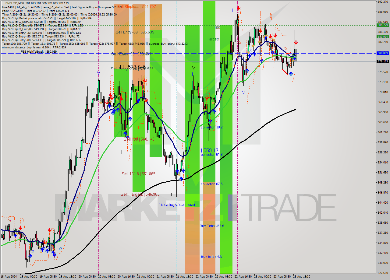Select '18 Aug 2024' on time axis

pyautogui.click(x=9, y=277)
